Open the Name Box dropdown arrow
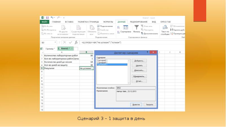This screenshot has width=226, height=127. click(x=55, y=42)
